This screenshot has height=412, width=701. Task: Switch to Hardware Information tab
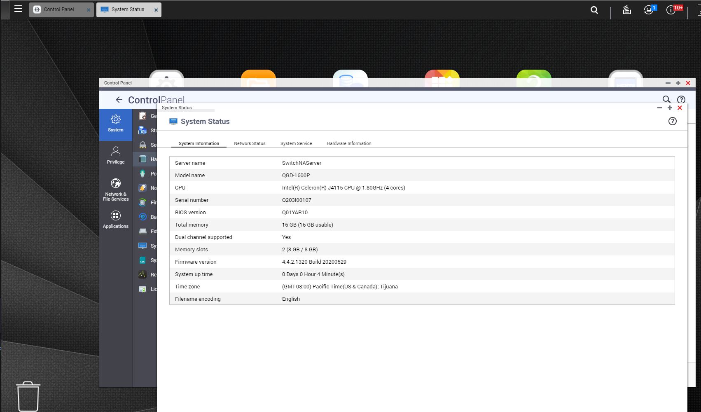click(349, 143)
